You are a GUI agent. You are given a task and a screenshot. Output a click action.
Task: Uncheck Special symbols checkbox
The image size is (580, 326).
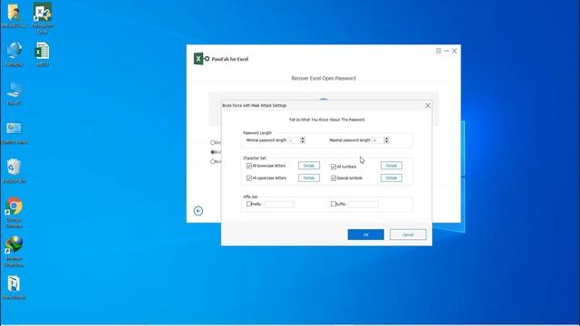pyautogui.click(x=333, y=177)
